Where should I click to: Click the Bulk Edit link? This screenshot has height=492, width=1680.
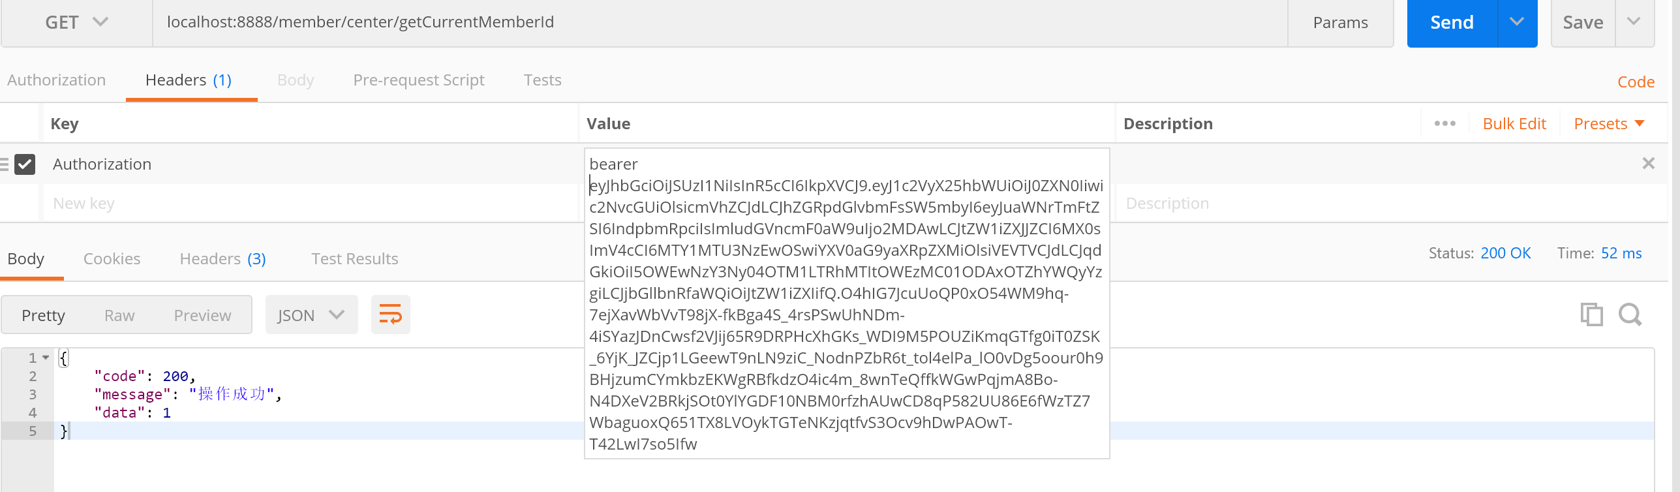(1514, 123)
